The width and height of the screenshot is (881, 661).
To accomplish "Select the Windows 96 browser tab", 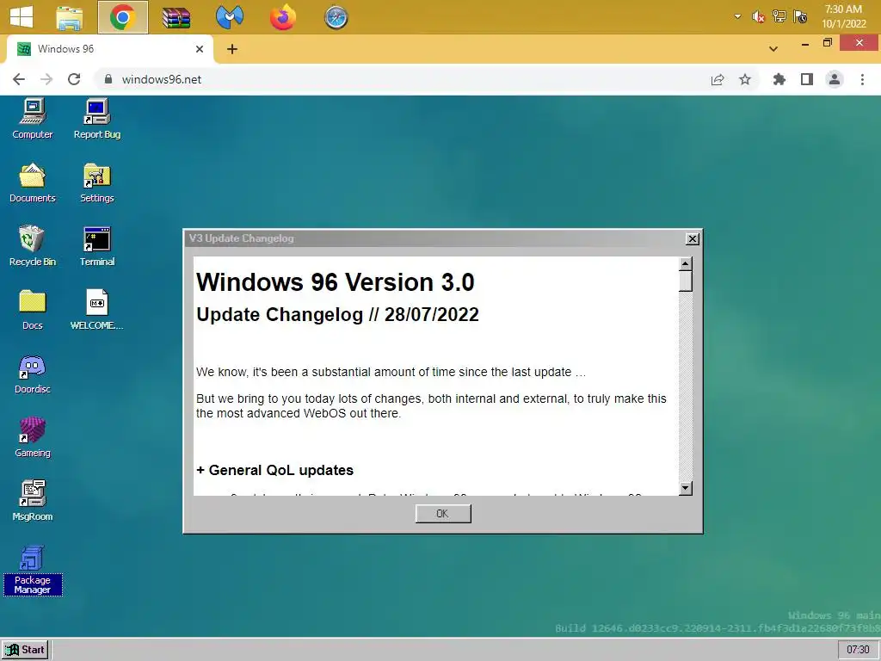I will (109, 49).
